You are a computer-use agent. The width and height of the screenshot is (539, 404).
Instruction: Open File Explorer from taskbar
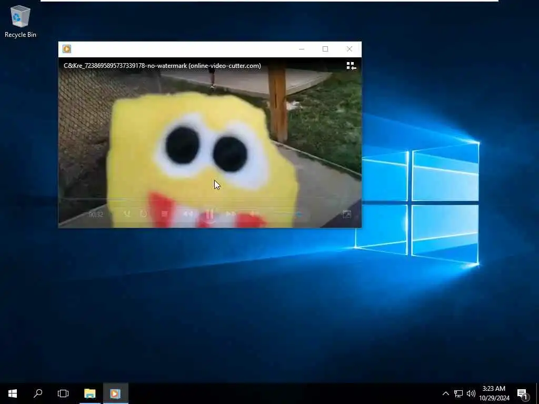tap(89, 393)
